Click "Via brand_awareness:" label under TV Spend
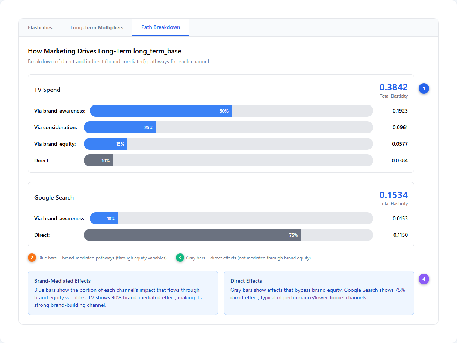 [x=60, y=111]
